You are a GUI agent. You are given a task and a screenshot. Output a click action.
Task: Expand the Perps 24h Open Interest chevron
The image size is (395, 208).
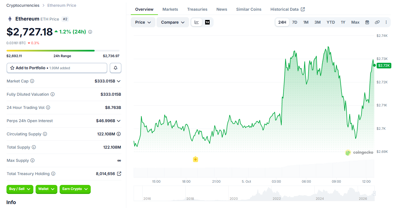point(119,121)
